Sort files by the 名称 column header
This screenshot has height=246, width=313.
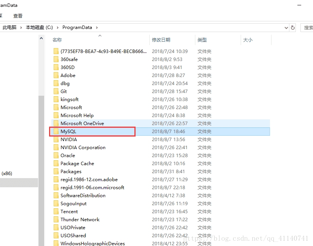pyautogui.click(x=57, y=40)
